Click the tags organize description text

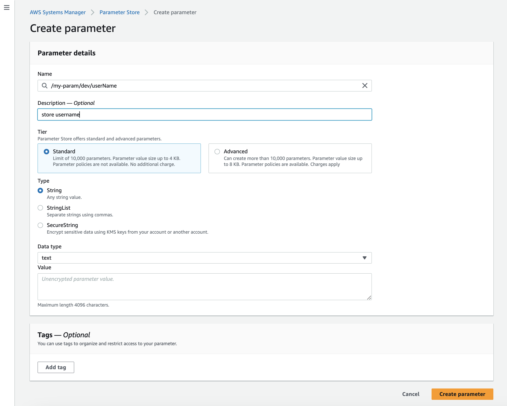point(107,344)
